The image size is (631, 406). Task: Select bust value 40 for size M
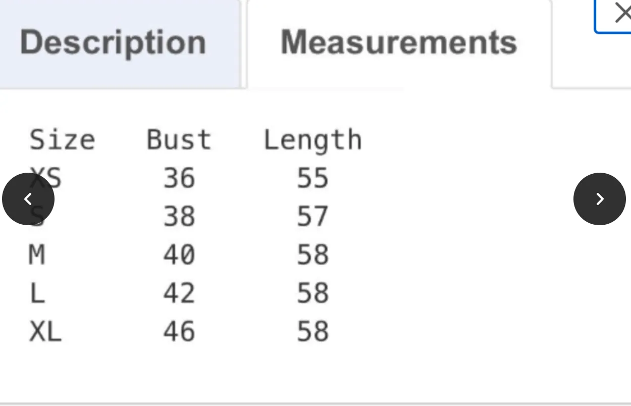[x=179, y=255]
